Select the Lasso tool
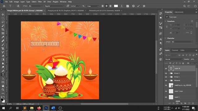This screenshot has height=111, width=198. click(3, 22)
